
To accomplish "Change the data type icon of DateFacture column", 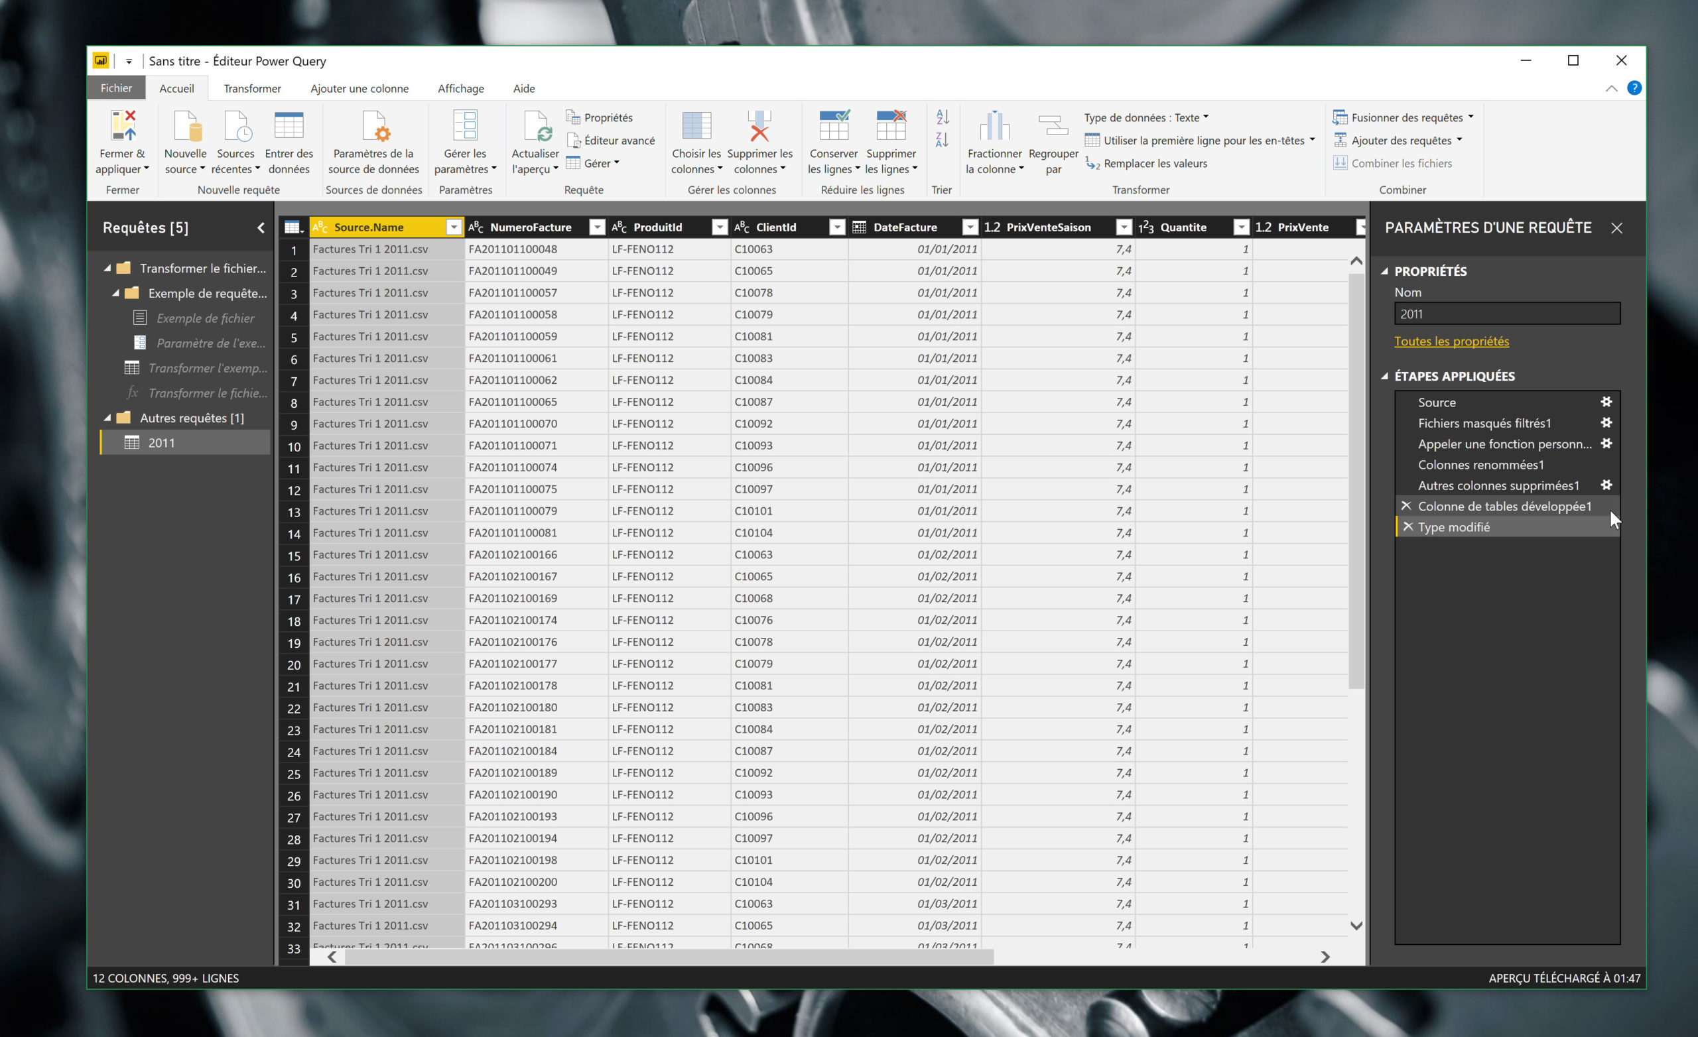I will 859,227.
